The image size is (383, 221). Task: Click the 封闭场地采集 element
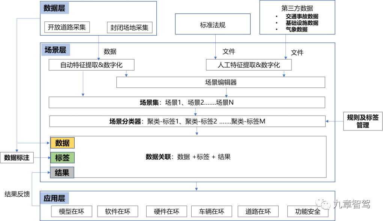click(129, 27)
